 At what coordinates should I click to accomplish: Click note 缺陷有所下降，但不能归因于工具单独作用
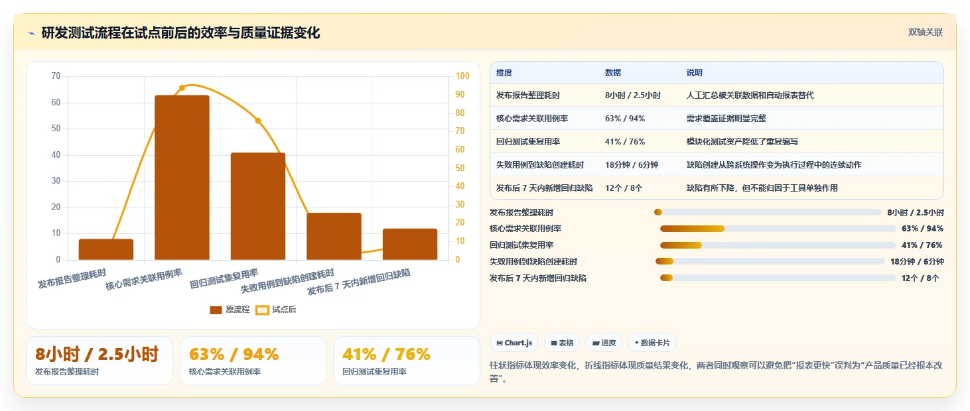tap(762, 188)
